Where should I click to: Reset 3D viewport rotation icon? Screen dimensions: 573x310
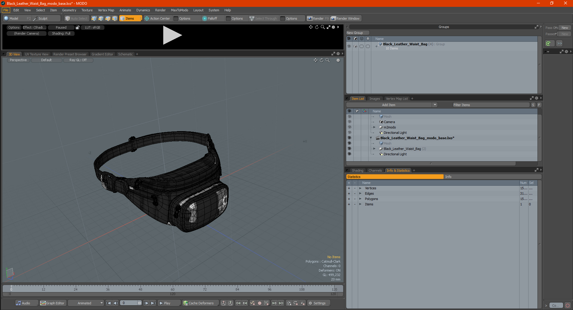tap(321, 60)
